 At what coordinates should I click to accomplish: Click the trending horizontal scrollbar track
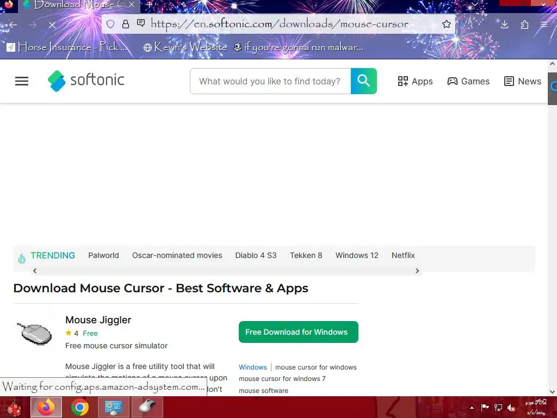(226, 271)
